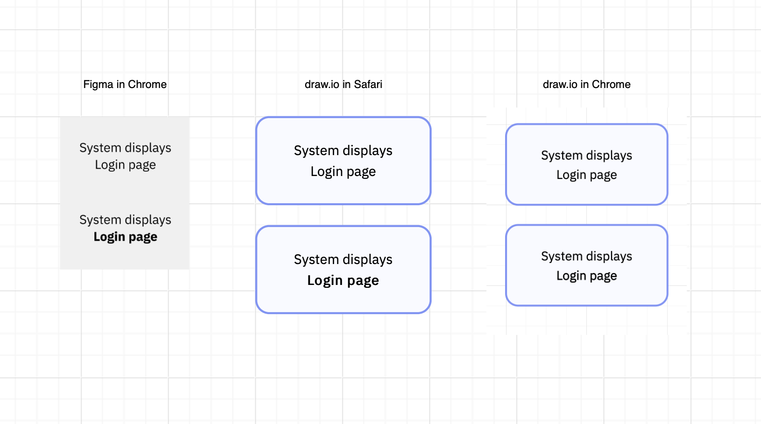Click the "Figma in Chrome" heading label
761x424 pixels.
click(125, 84)
